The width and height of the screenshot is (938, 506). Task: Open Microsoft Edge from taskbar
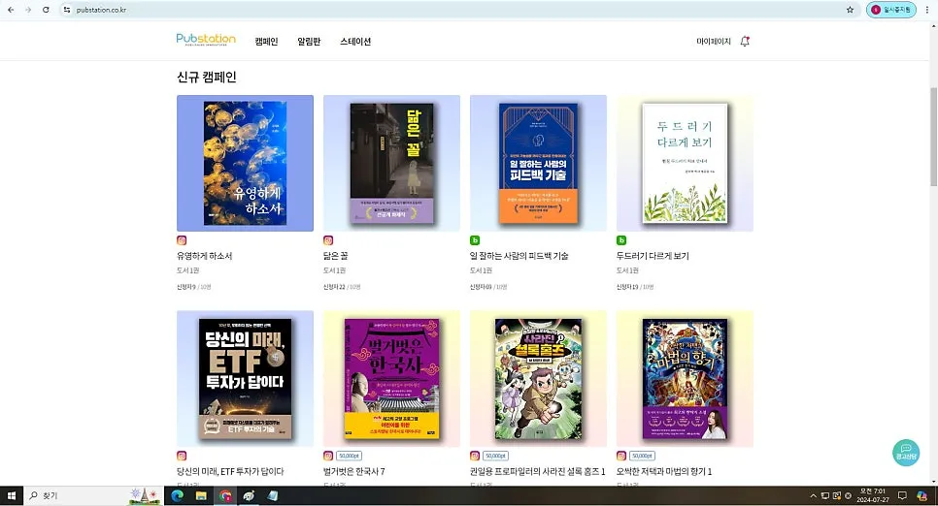pyautogui.click(x=177, y=496)
